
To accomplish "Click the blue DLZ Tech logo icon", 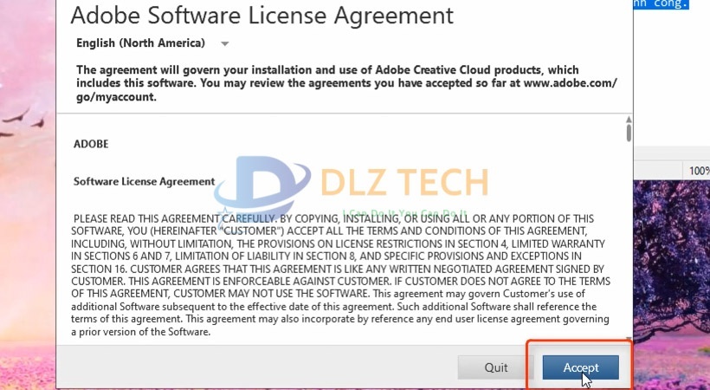I will click(260, 188).
